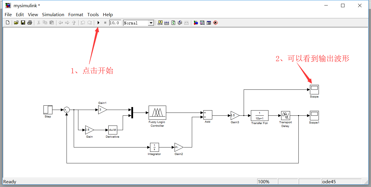Select the Add block

tap(208, 115)
